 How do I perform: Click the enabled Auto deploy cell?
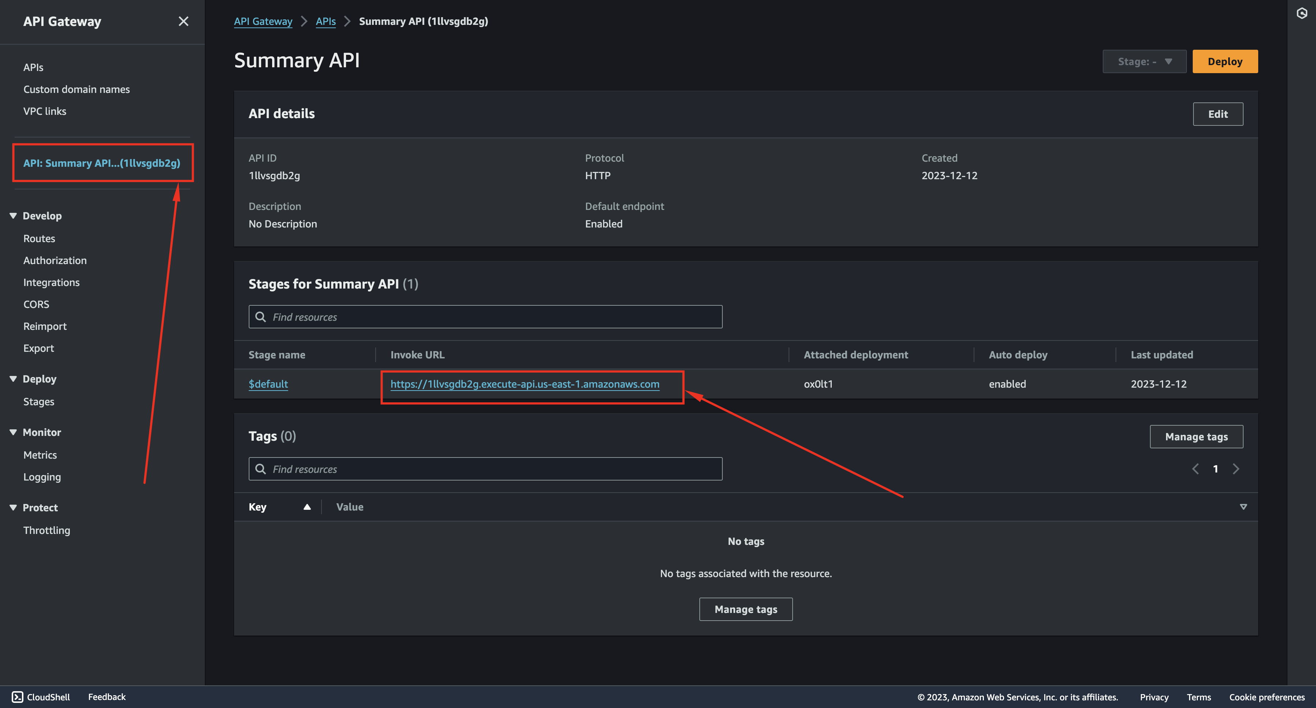tap(1007, 384)
